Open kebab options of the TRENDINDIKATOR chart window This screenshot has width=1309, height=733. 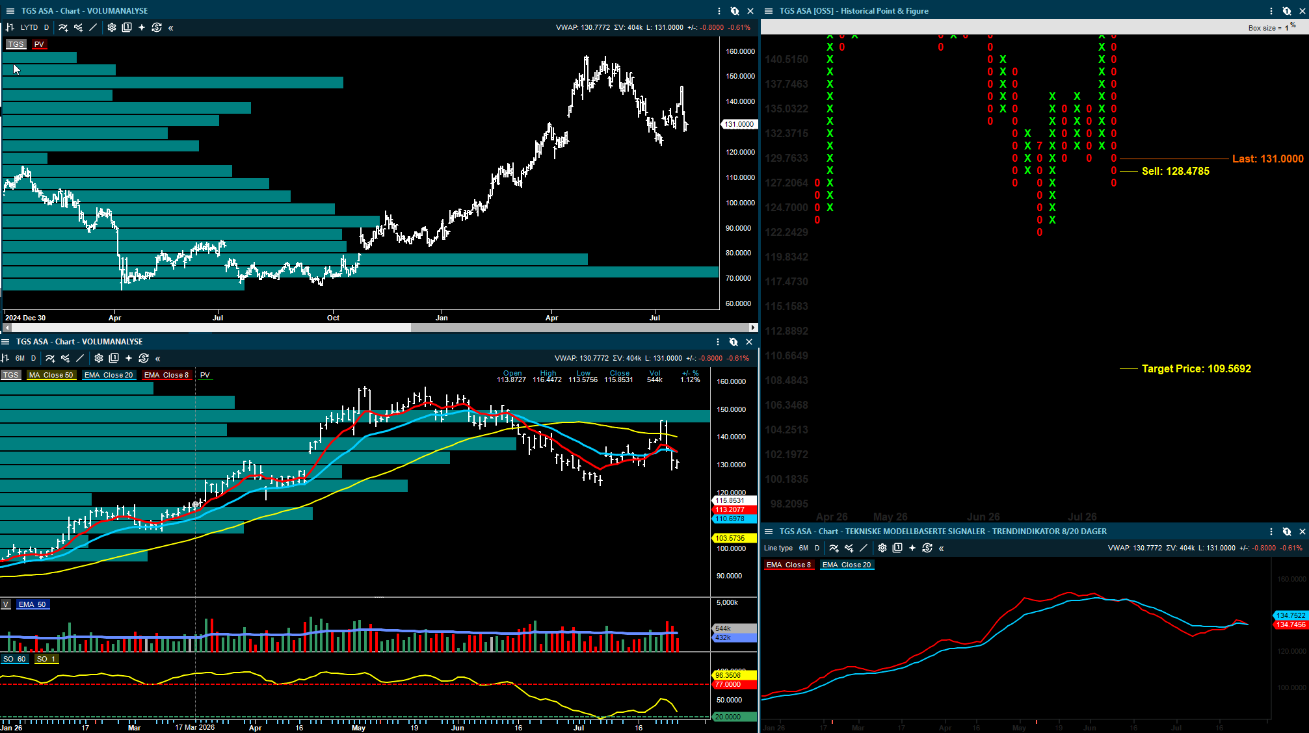[1271, 532]
